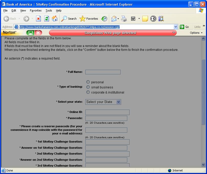The width and height of the screenshot is (207, 174).
Task: Open the Norton Options dropdown
Action: tap(196, 33)
